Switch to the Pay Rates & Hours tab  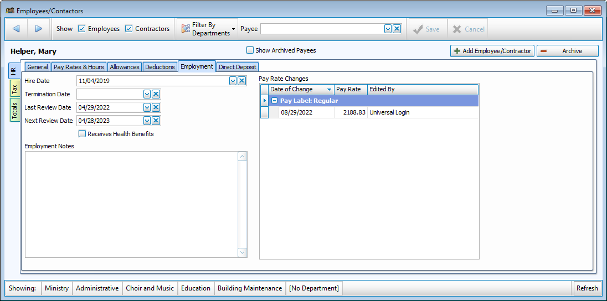tap(79, 67)
